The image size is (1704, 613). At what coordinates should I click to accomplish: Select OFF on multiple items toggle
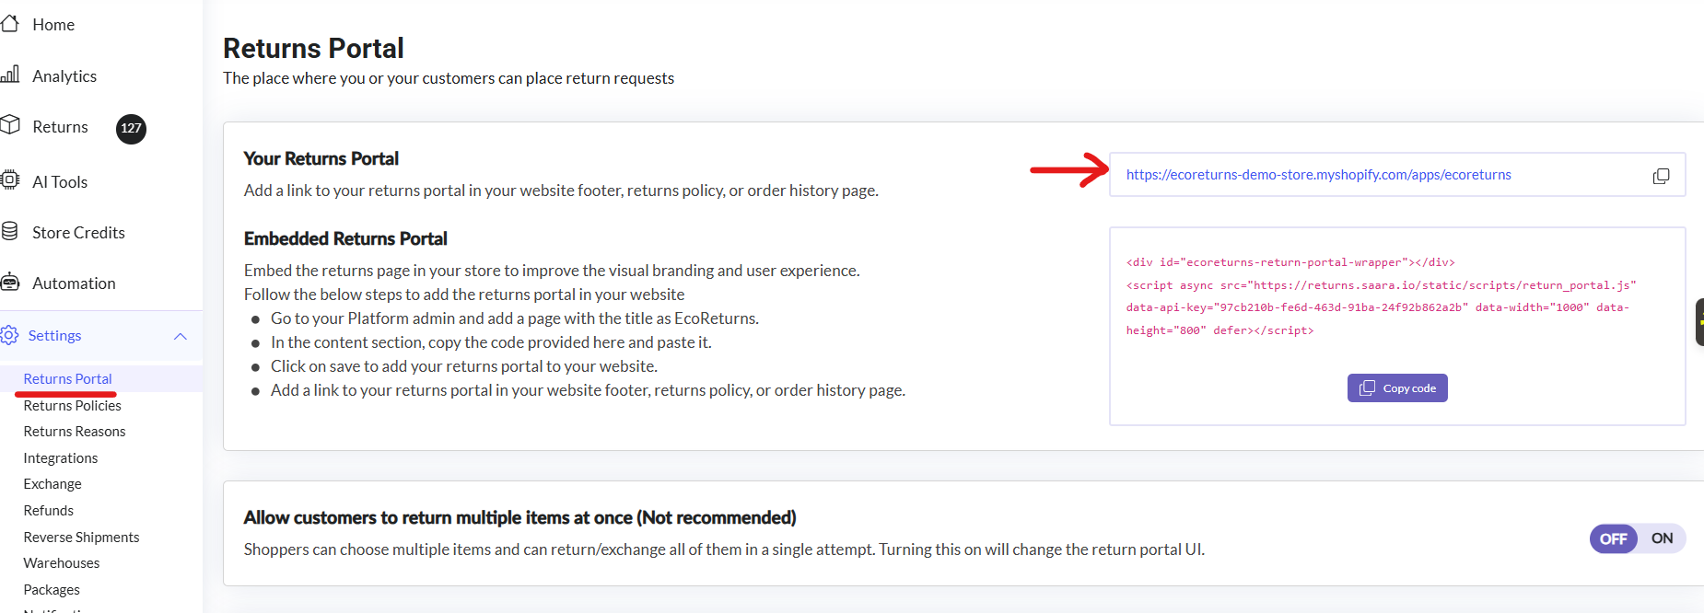click(1613, 538)
